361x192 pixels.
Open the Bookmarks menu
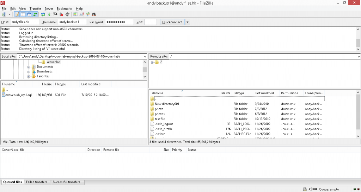click(65, 9)
